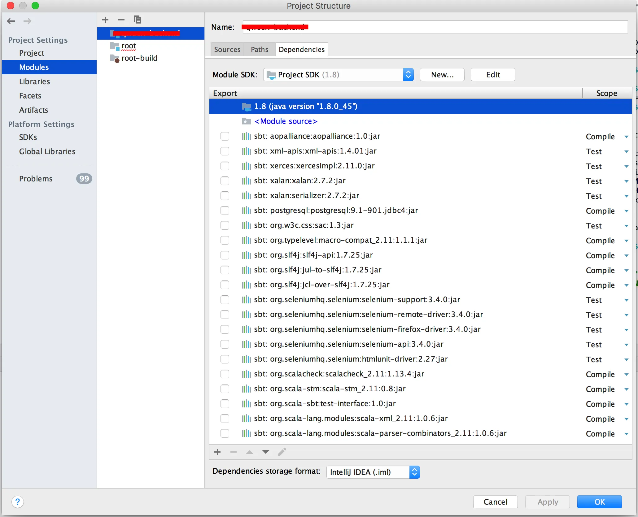
Task: Switch to the Sources tab
Action: click(x=227, y=50)
